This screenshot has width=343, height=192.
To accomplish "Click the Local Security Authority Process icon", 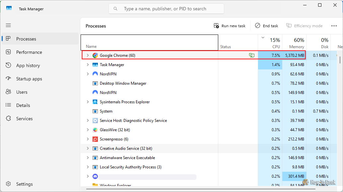I will [95, 167].
